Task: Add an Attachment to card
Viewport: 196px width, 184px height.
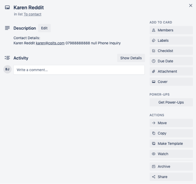Action: coord(171,71)
